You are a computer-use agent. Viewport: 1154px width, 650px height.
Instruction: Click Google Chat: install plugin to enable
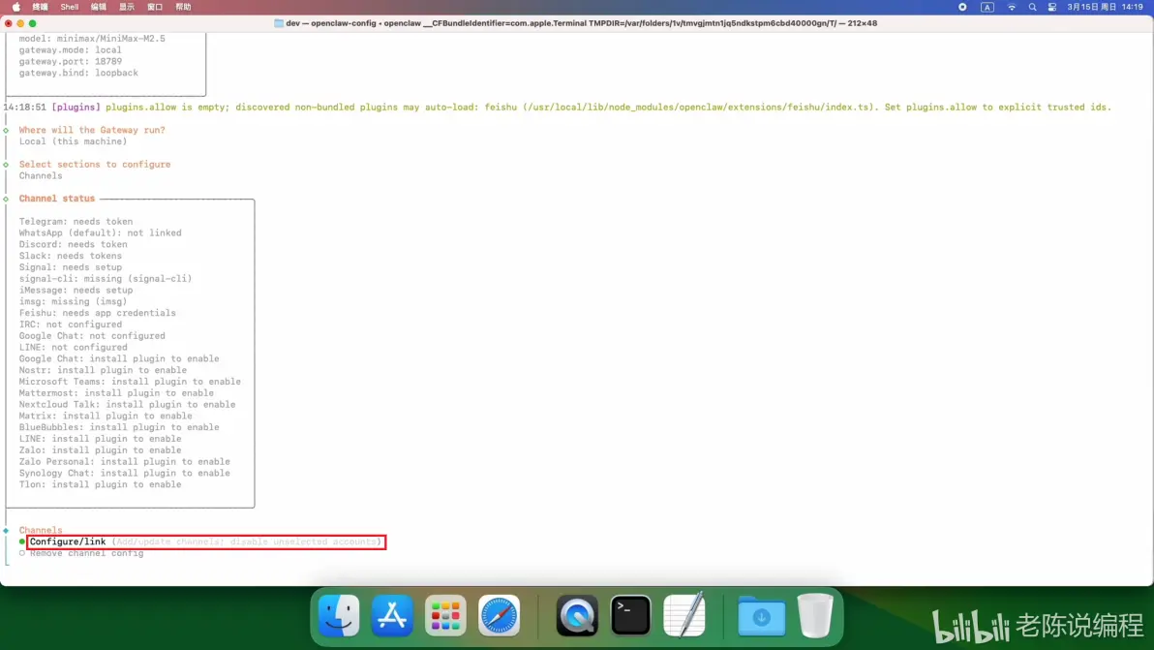(119, 358)
